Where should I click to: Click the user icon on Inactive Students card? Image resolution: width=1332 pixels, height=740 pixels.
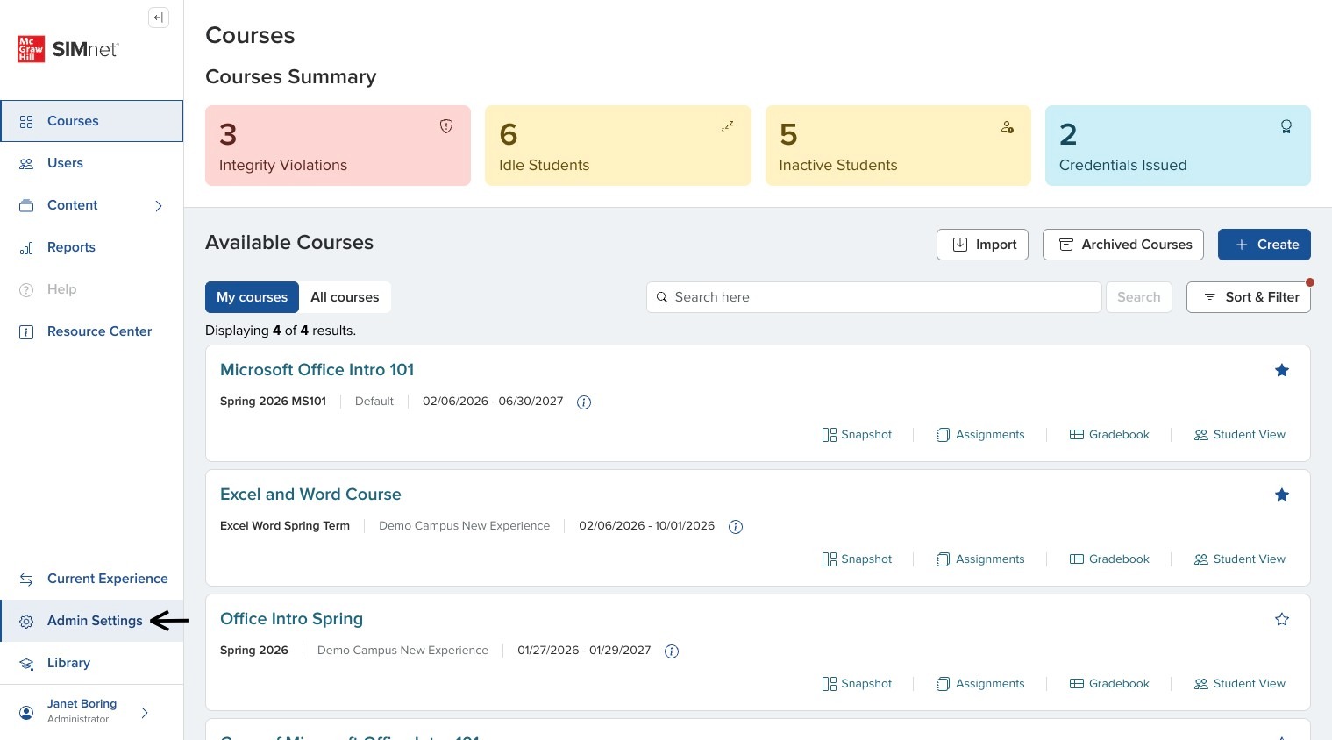[x=1008, y=127]
